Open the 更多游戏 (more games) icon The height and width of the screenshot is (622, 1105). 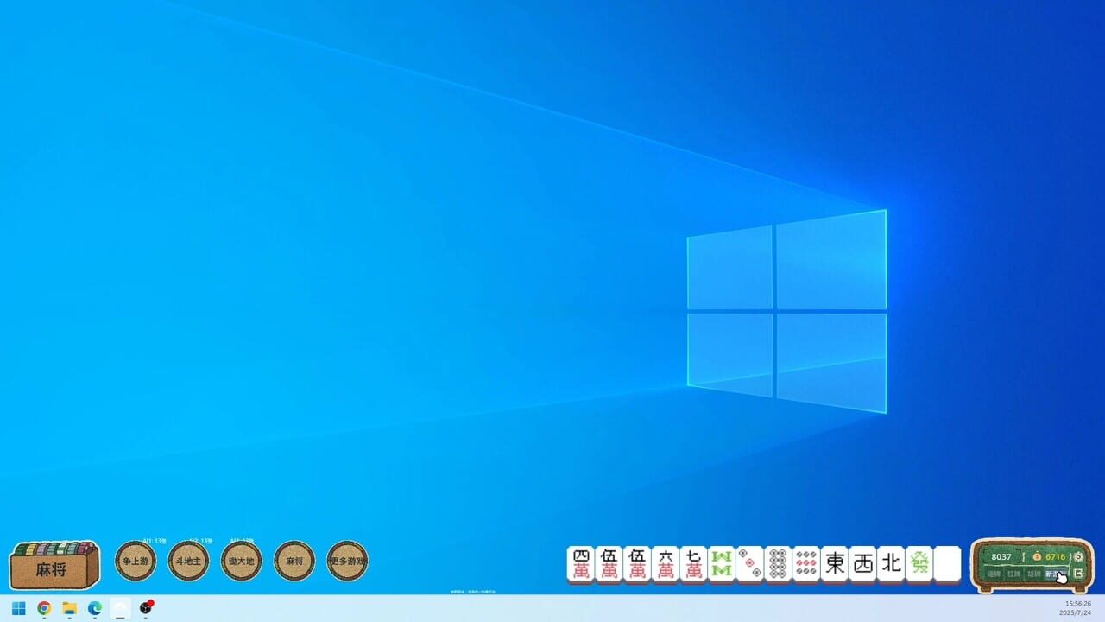coord(347,562)
